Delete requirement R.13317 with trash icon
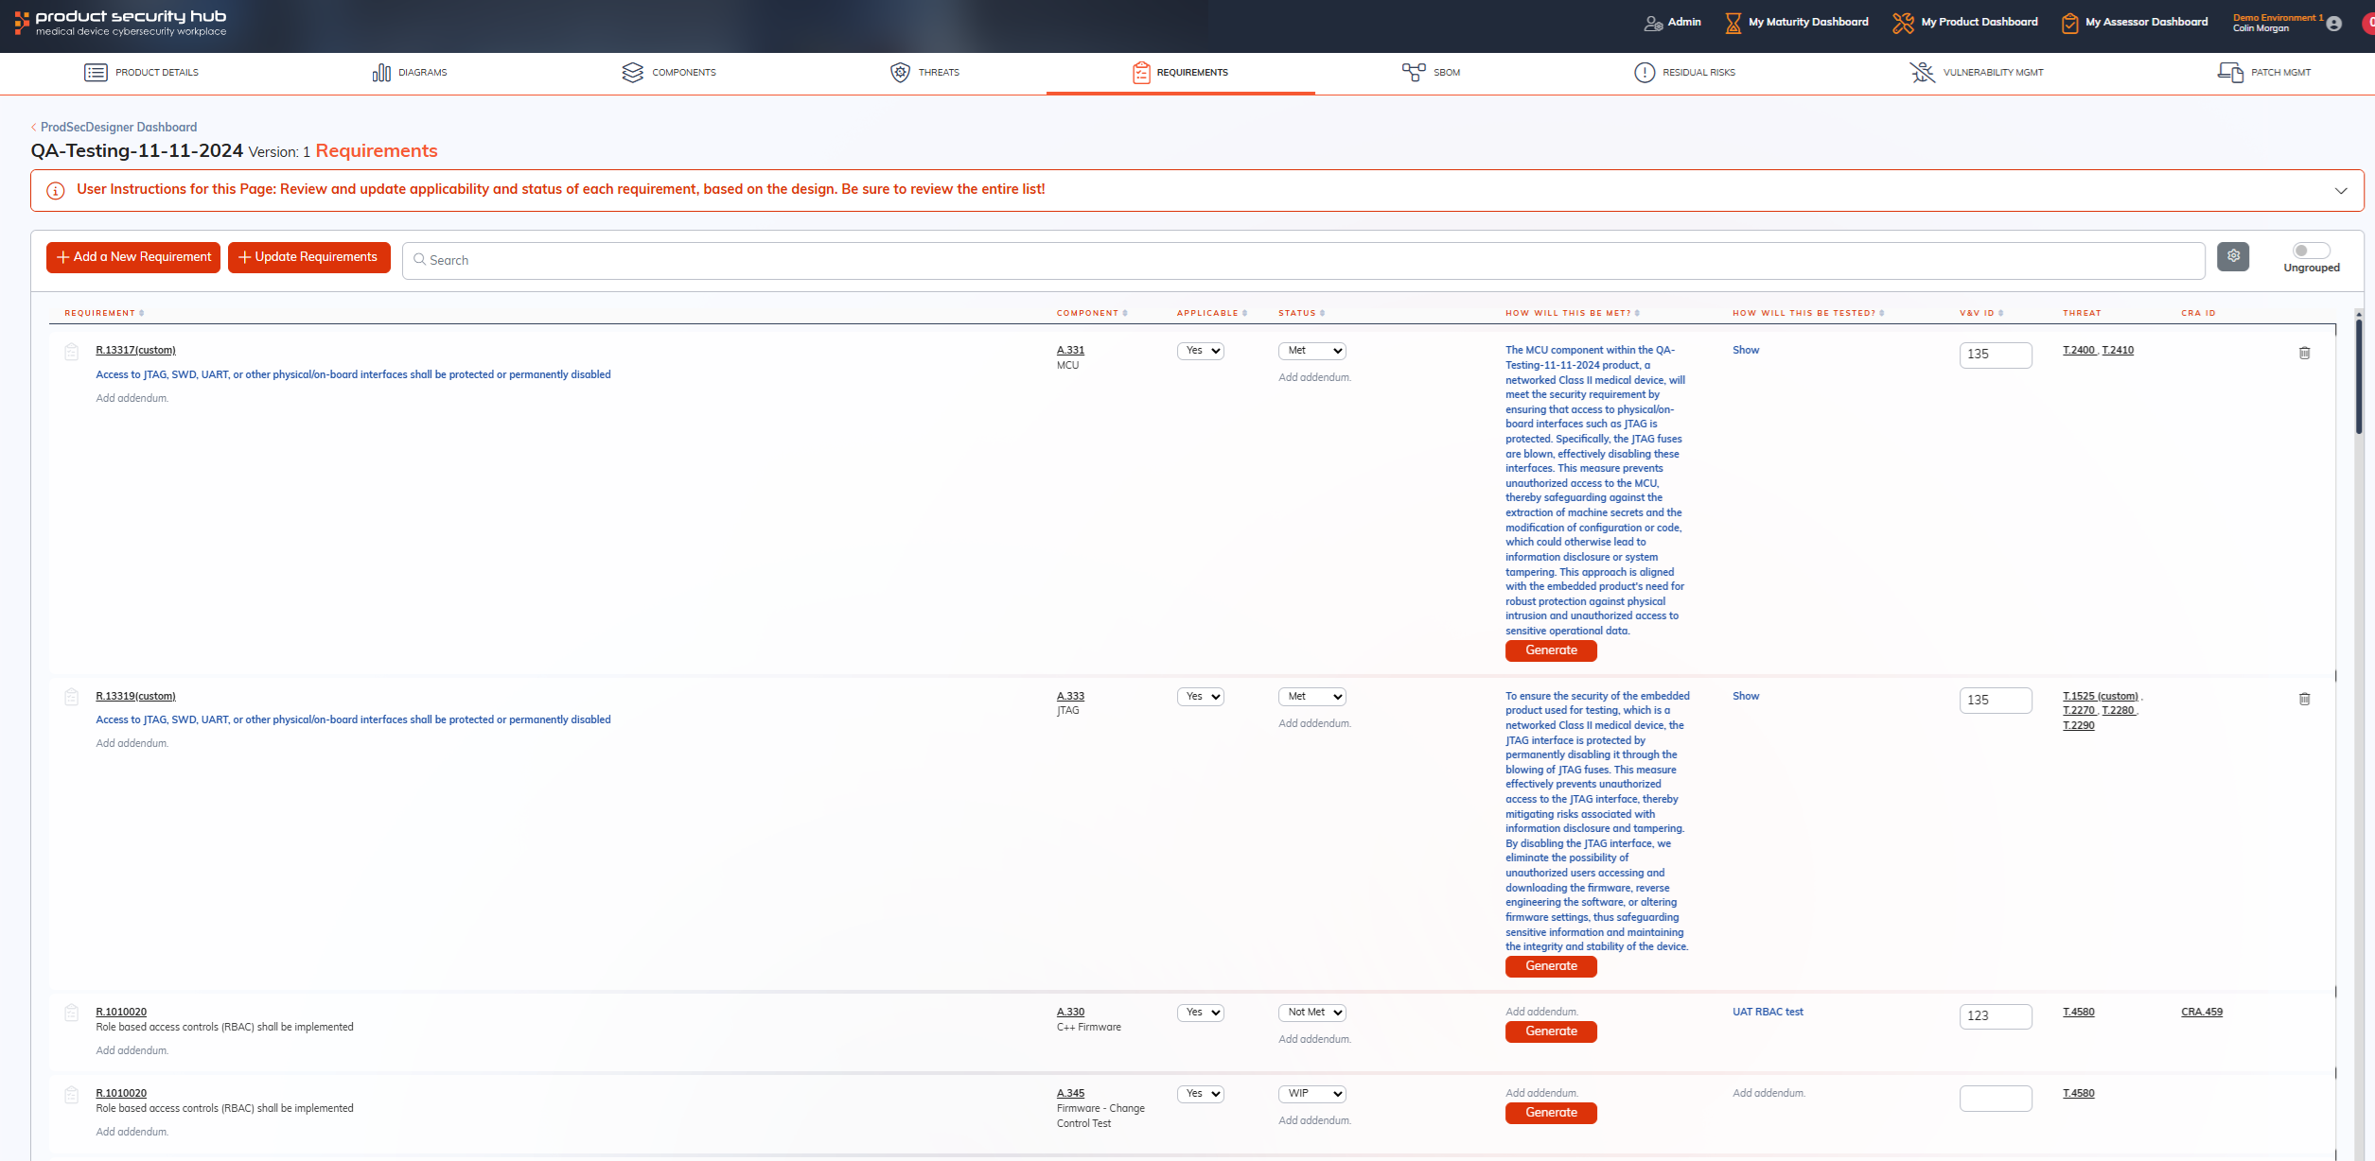This screenshot has width=2375, height=1161. pos(2306,353)
